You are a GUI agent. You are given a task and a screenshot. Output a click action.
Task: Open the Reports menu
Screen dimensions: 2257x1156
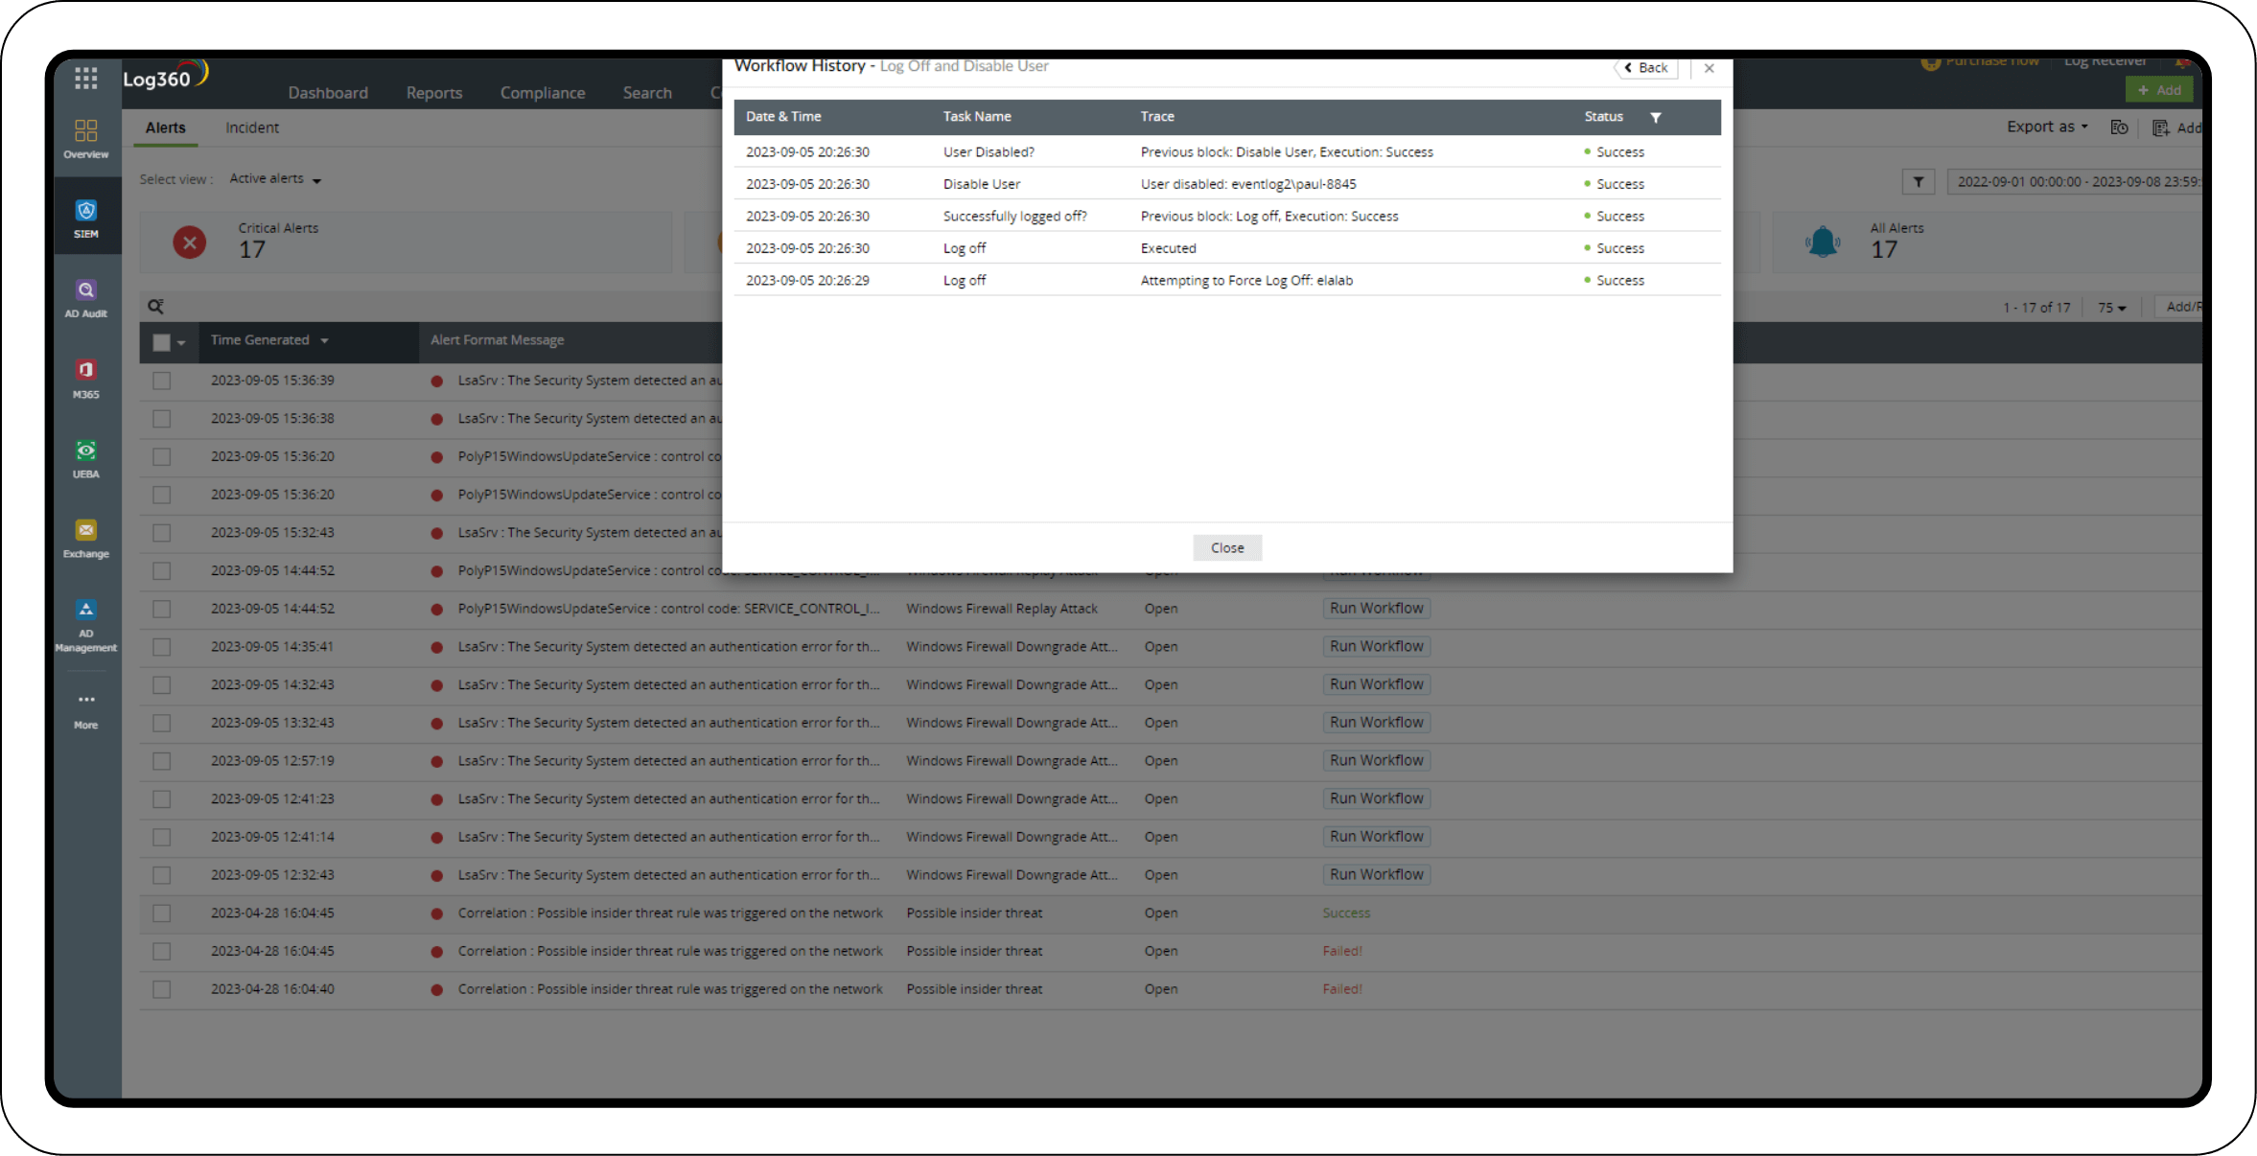[433, 92]
